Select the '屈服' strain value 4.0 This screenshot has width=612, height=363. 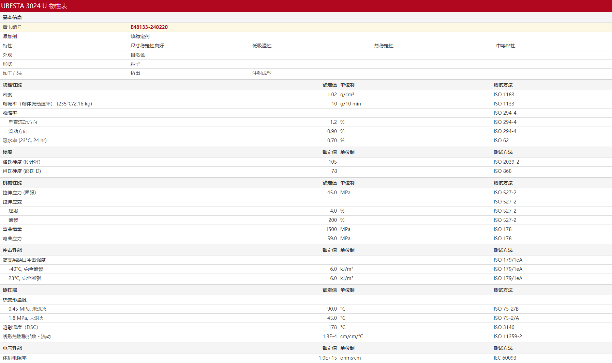tap(333, 211)
